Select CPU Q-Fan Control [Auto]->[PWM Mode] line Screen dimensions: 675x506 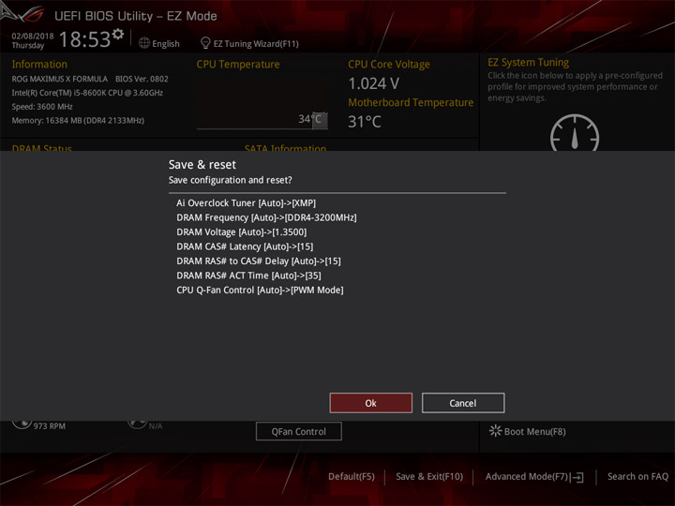[260, 290]
